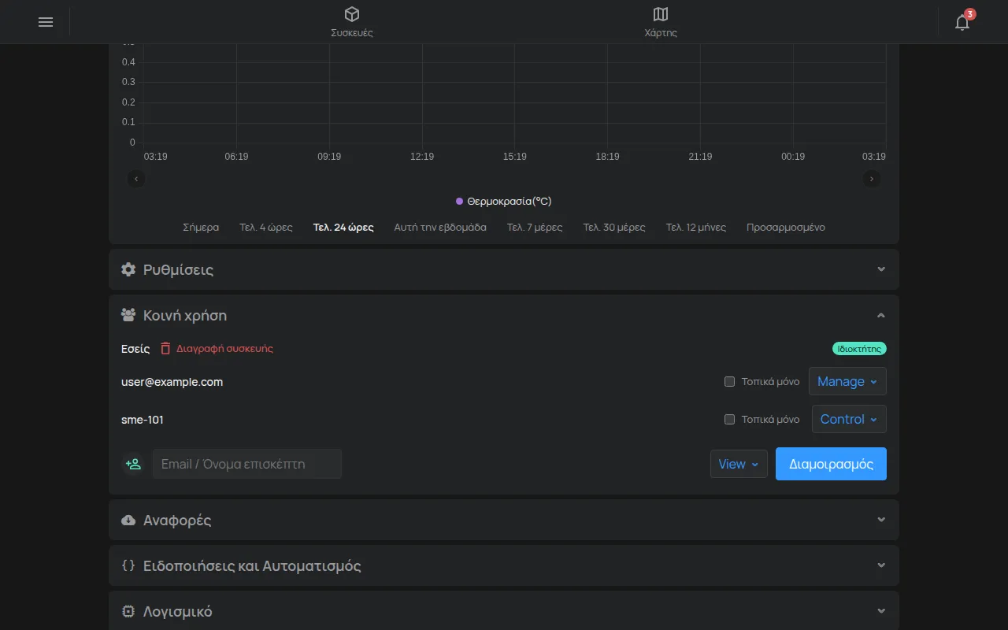Viewport: 1008px width, 630px height.
Task: Open the View permission dropdown
Action: (739, 464)
